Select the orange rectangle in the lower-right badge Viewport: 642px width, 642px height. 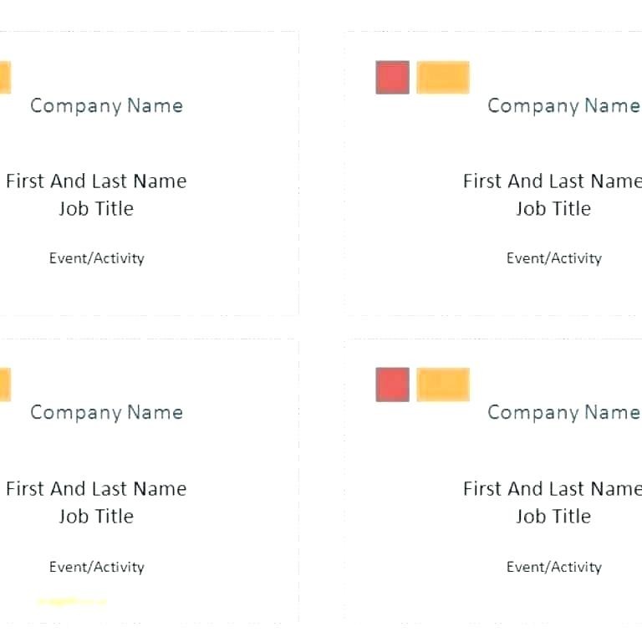pos(443,385)
